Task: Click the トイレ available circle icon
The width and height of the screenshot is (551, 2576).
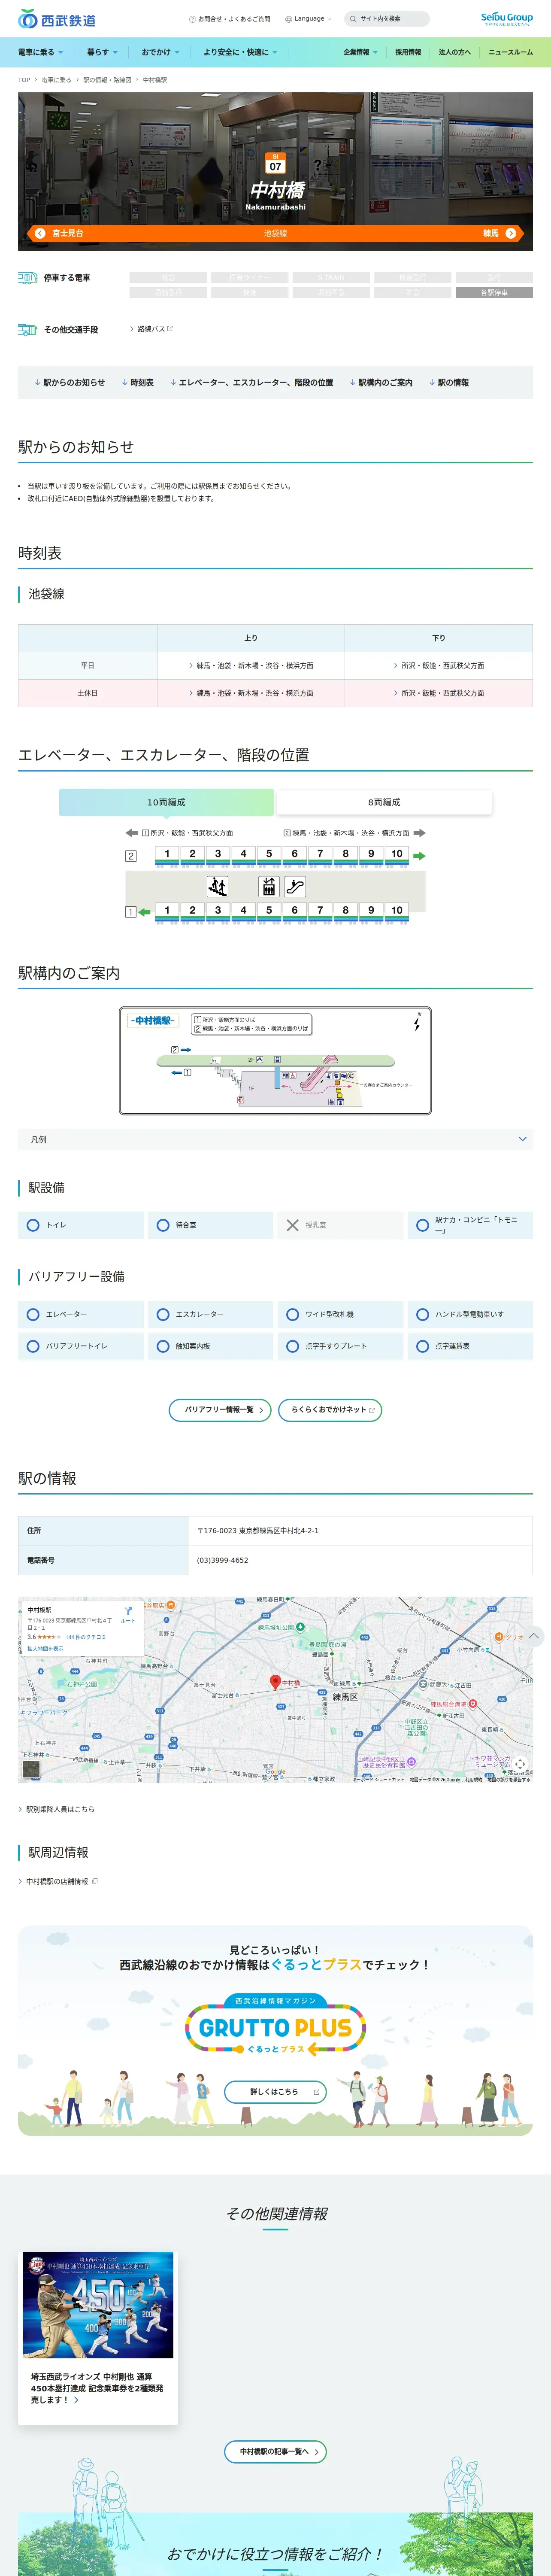Action: [x=33, y=1225]
